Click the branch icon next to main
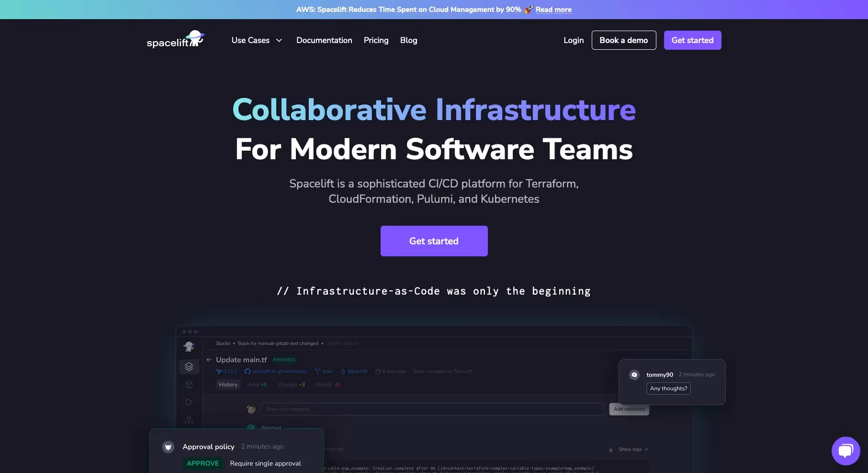The width and height of the screenshot is (868, 473). pos(317,371)
